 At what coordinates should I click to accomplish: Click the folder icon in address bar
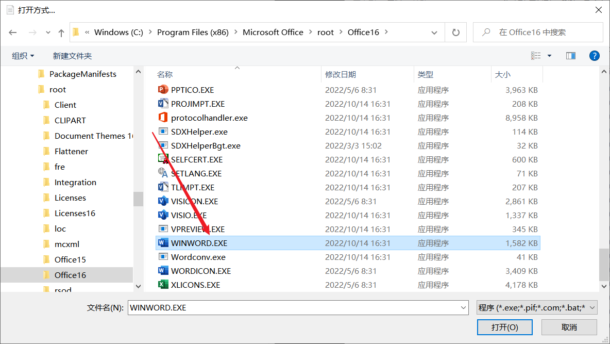coord(76,32)
